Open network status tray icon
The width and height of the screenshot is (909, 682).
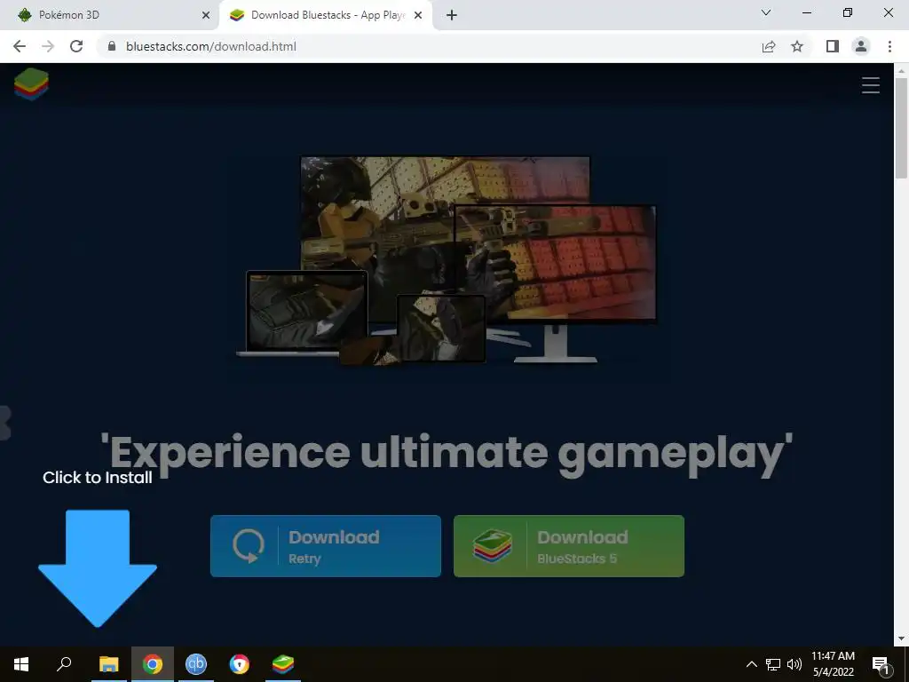(x=773, y=664)
